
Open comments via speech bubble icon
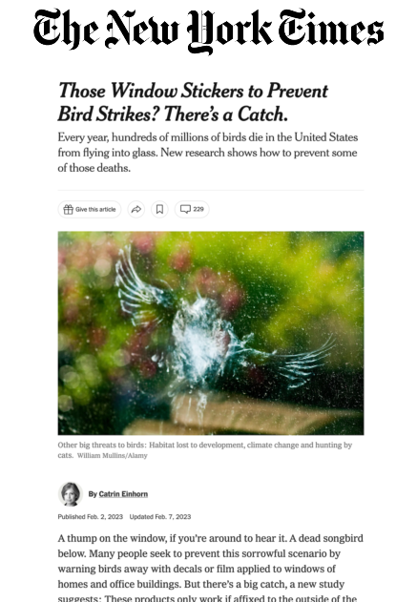[185, 209]
